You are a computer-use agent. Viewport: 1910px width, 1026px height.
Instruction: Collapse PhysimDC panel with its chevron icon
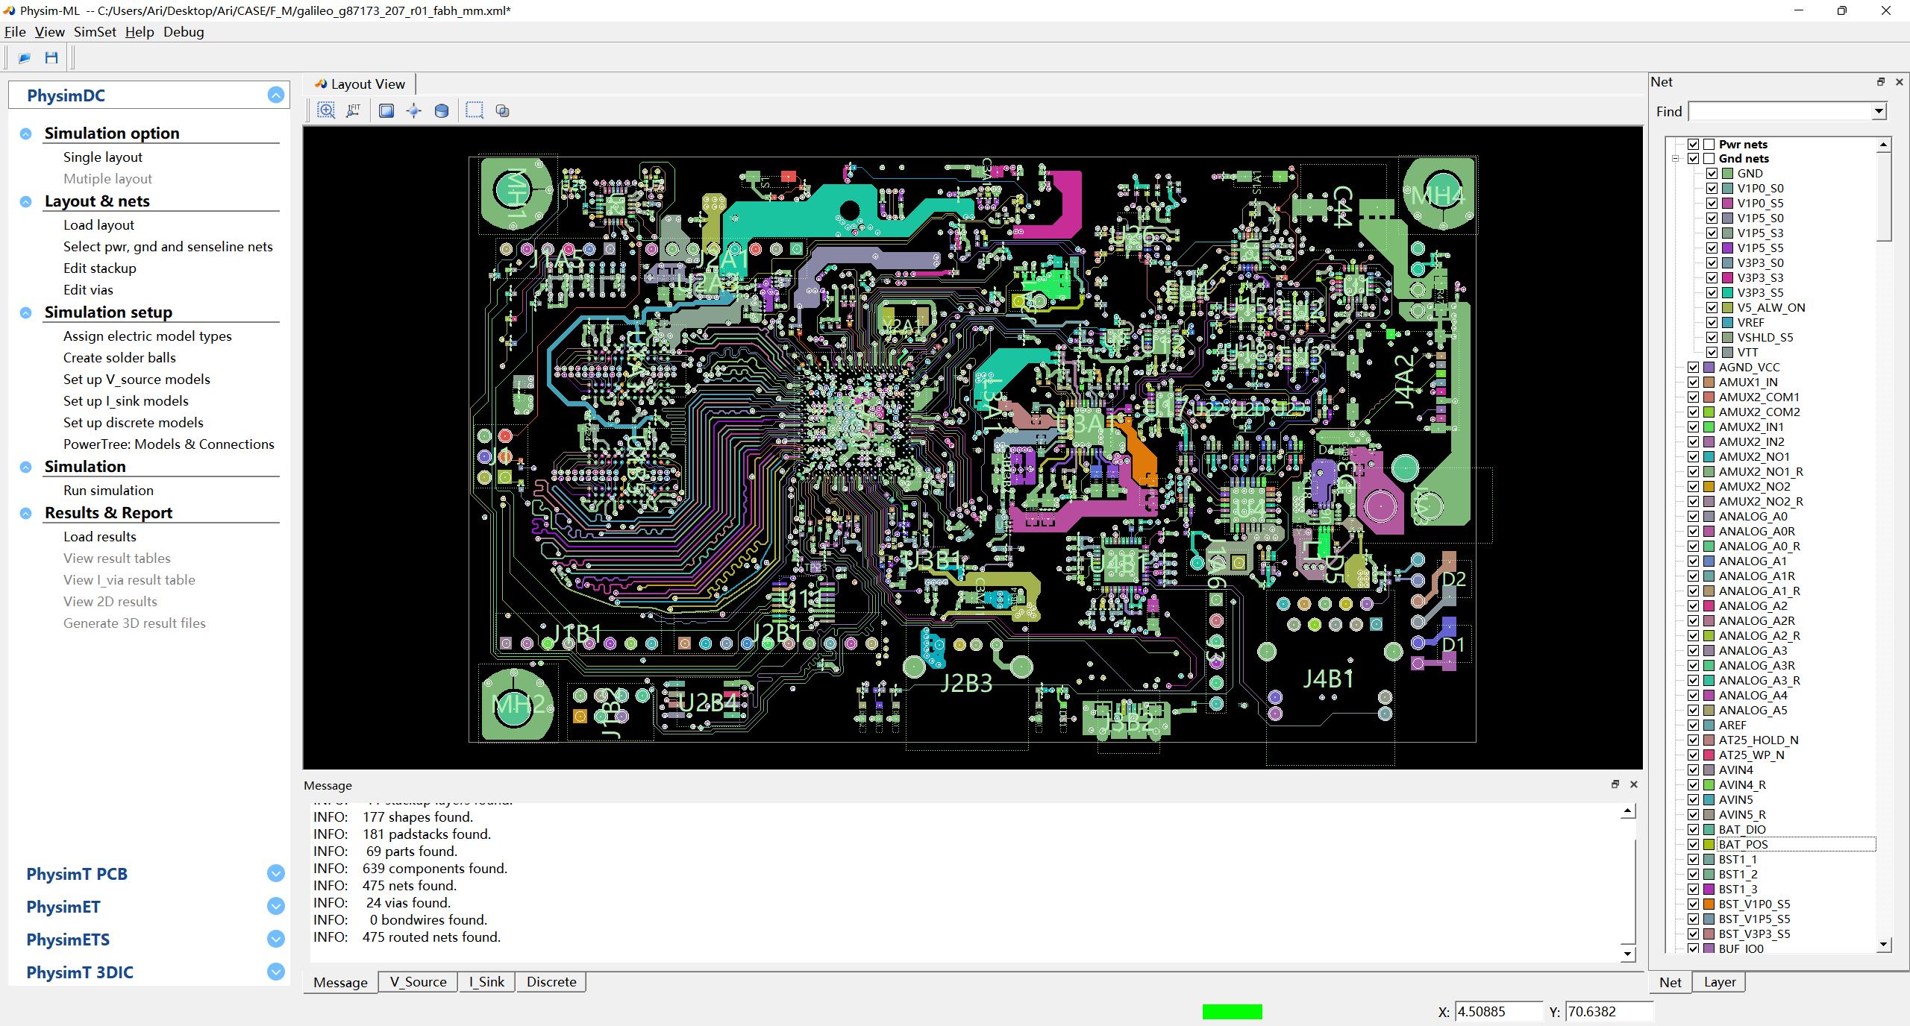click(x=276, y=95)
